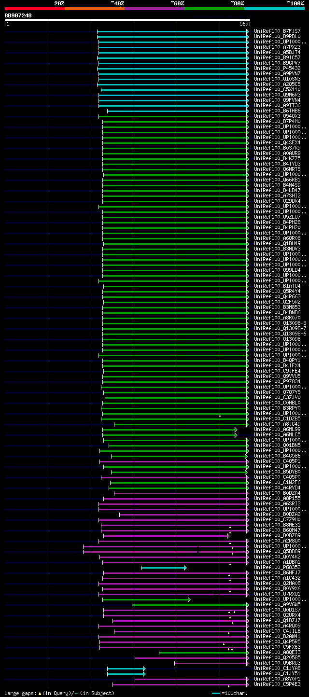The height and width of the screenshot is (697, 309).
Task: Select hit label UniRef100_A6SRI3
Action: click(x=277, y=503)
